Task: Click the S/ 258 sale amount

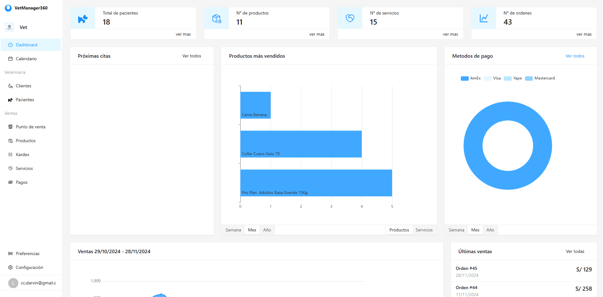Action: 584,289
